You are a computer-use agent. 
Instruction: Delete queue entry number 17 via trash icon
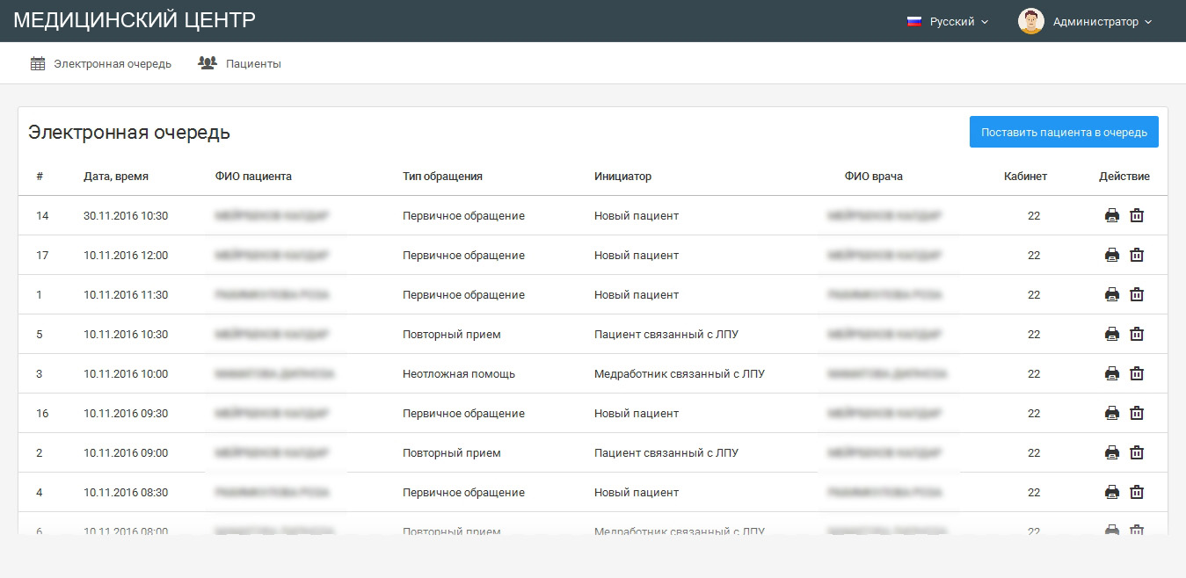pos(1137,255)
